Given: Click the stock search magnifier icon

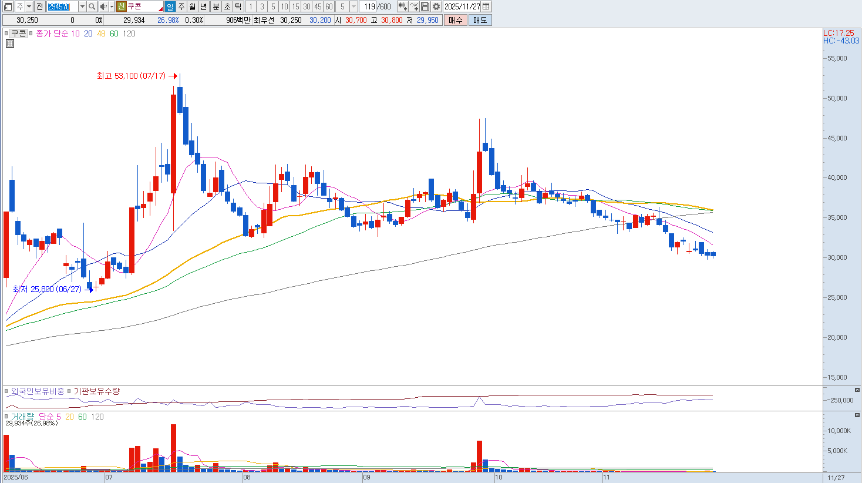Looking at the screenshot, I should [92, 6].
